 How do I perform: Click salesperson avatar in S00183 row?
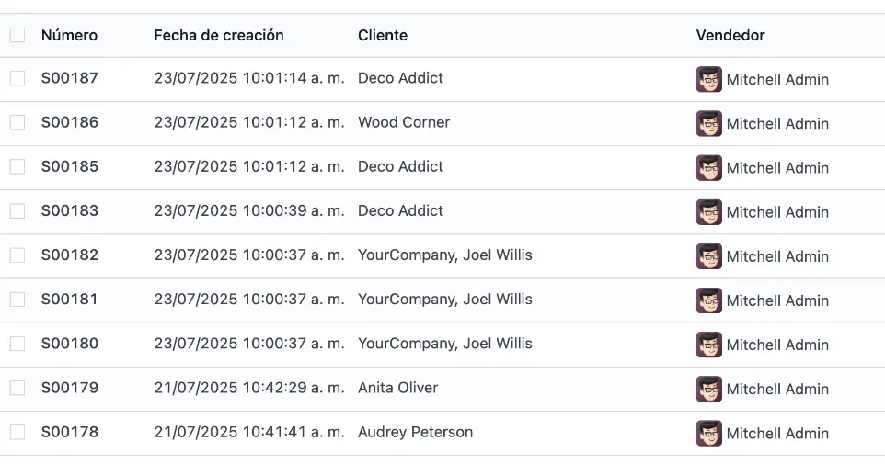point(708,211)
